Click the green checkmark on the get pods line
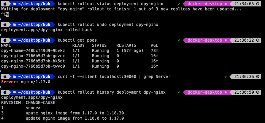Viewport: 265px width, 123px height. 179,40
